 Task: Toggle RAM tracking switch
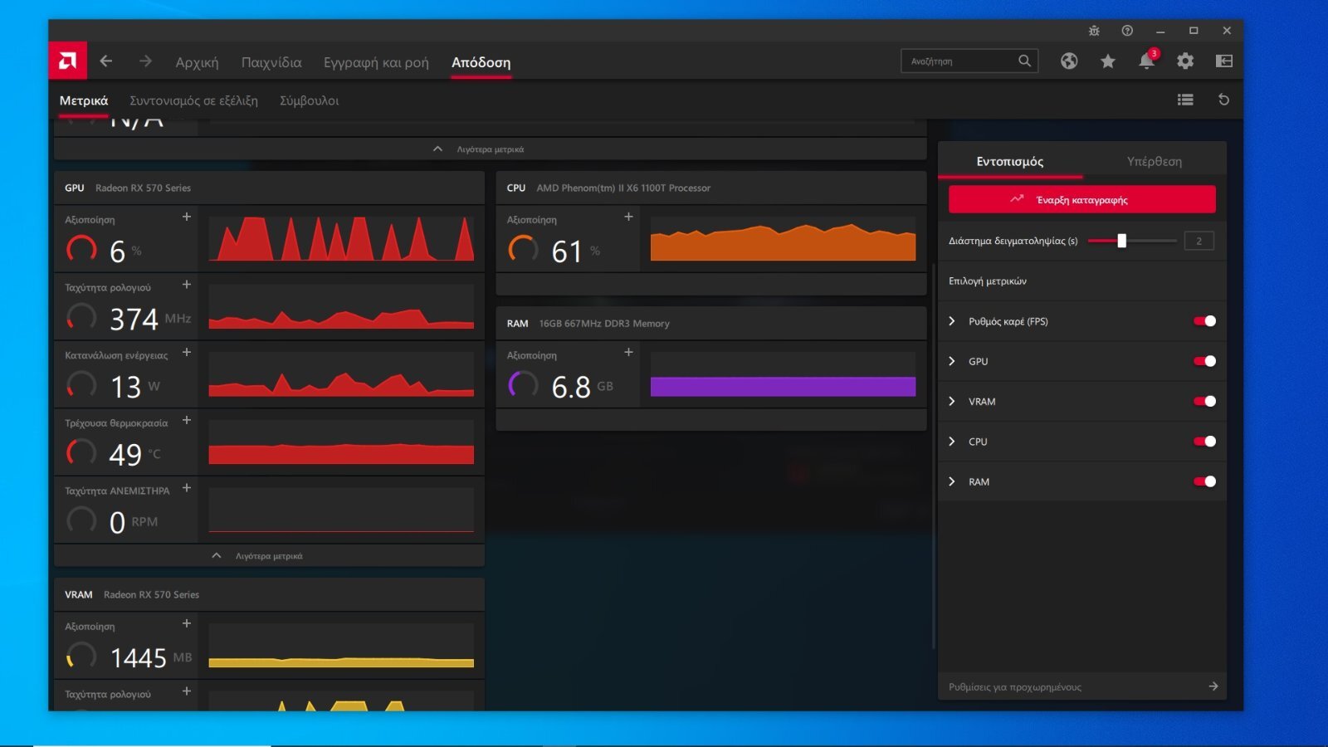tap(1204, 481)
